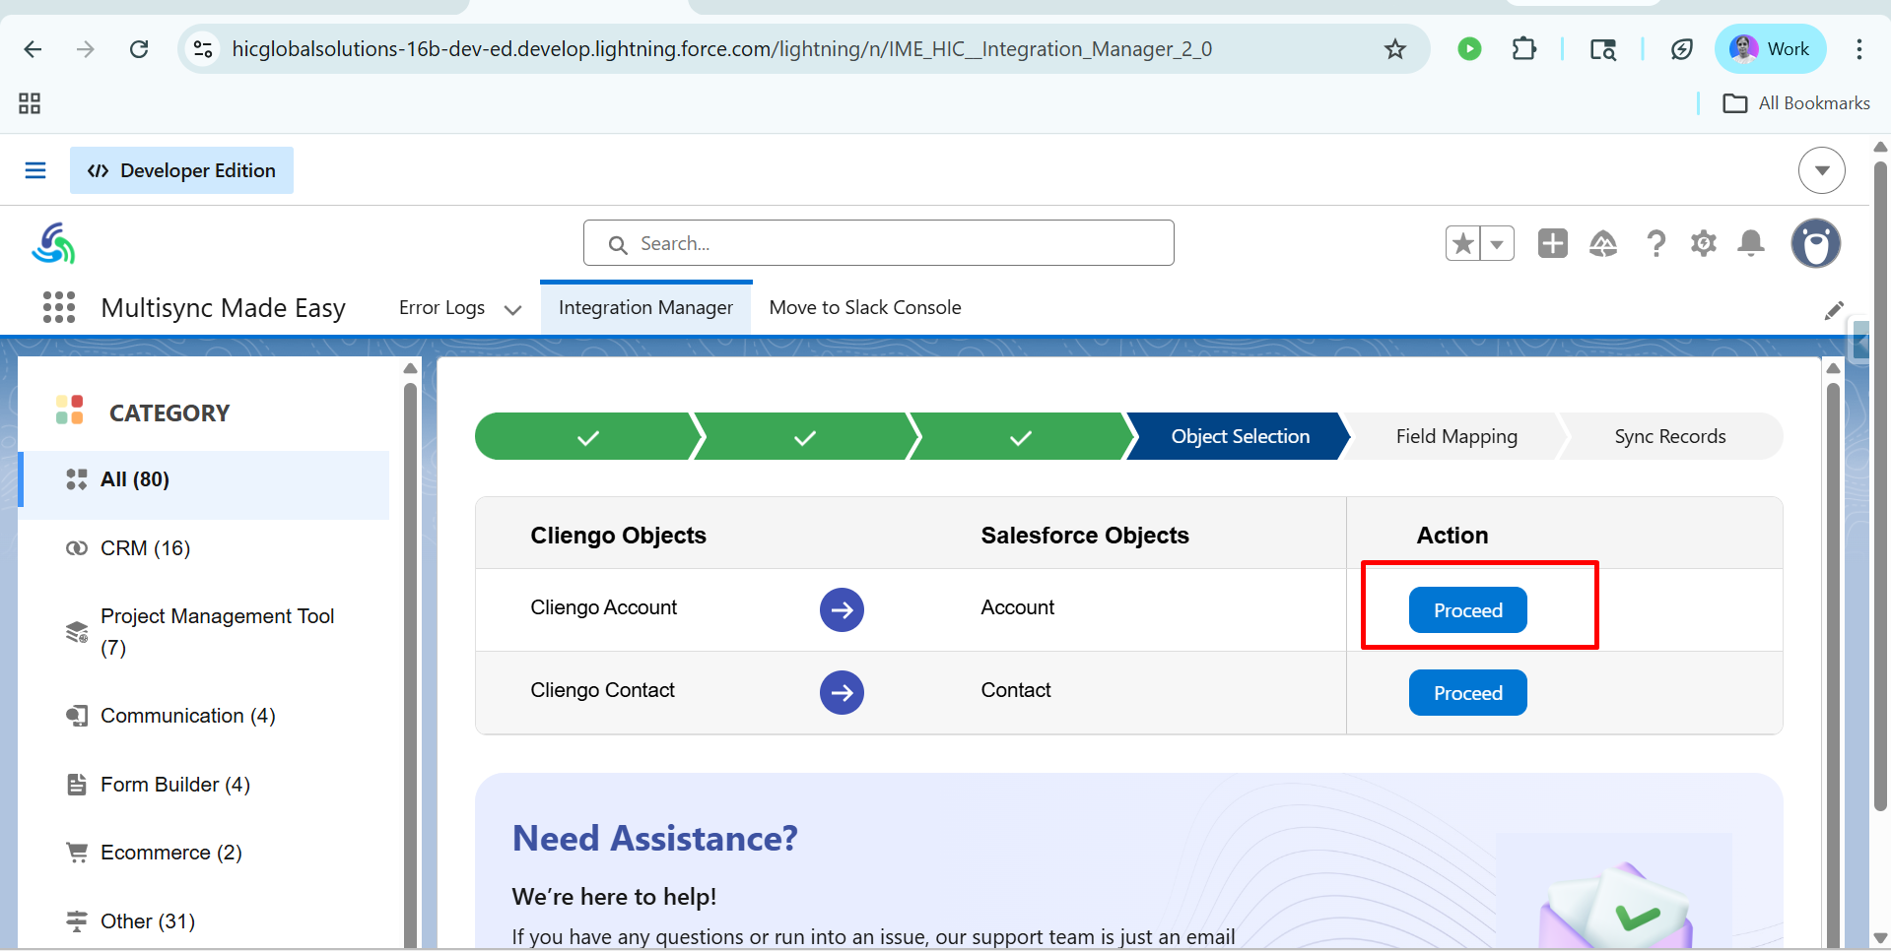Open the notifications bell
Image resolution: width=1891 pixels, height=951 pixels.
click(x=1751, y=243)
